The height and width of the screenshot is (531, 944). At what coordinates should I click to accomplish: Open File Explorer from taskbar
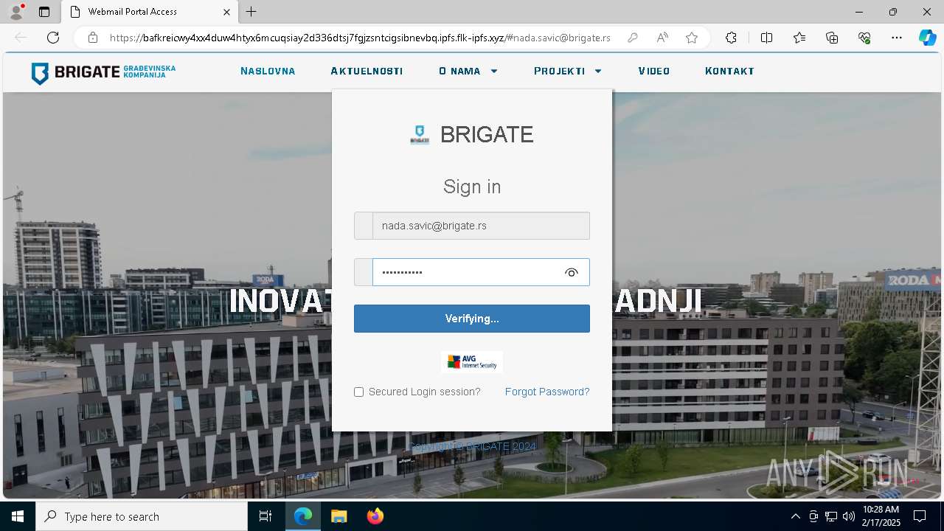point(339,516)
